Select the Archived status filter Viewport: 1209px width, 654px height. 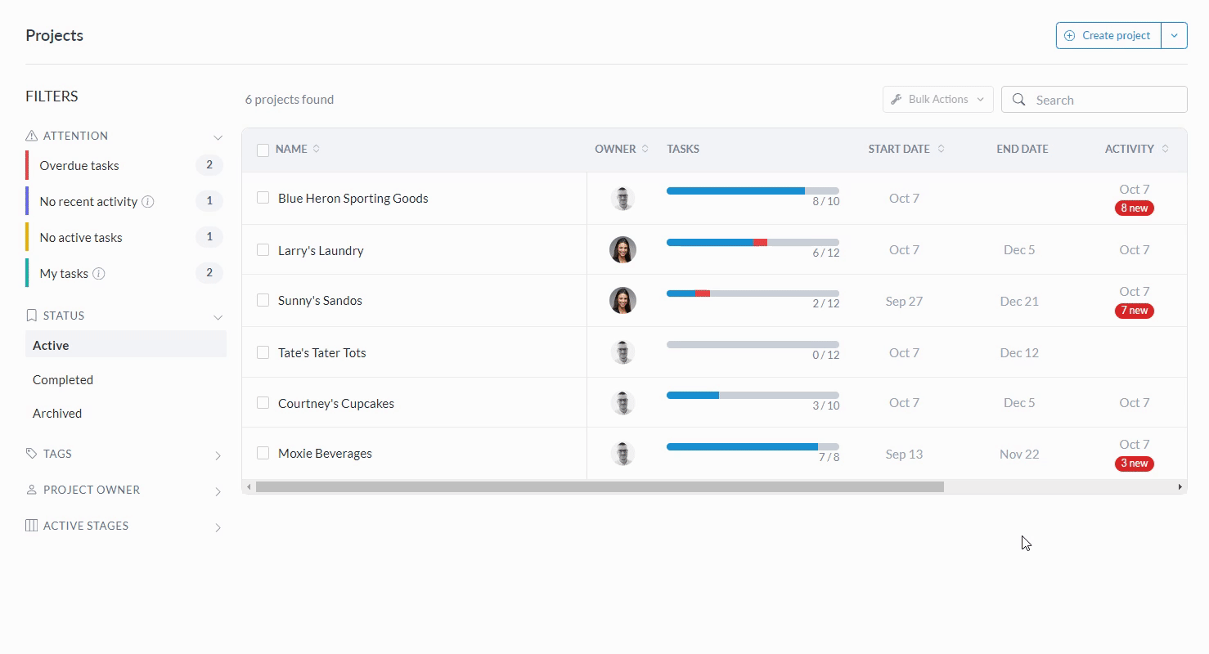pos(57,414)
